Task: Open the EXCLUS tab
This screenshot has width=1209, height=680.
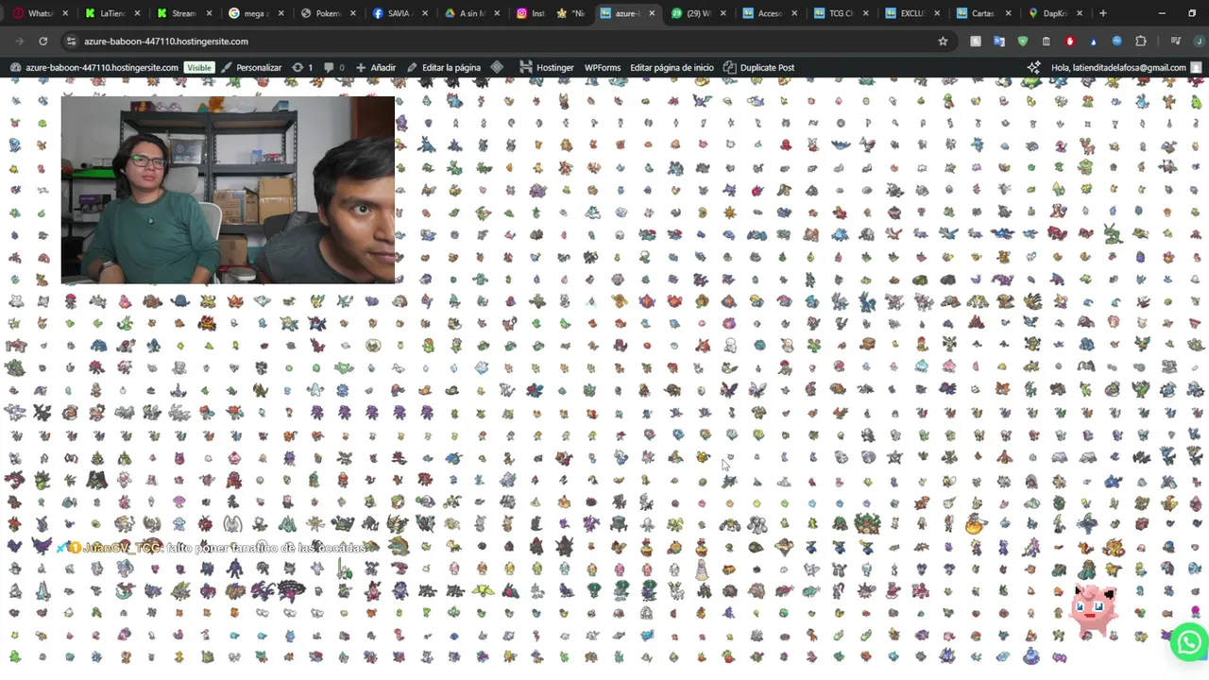Action: [x=912, y=13]
